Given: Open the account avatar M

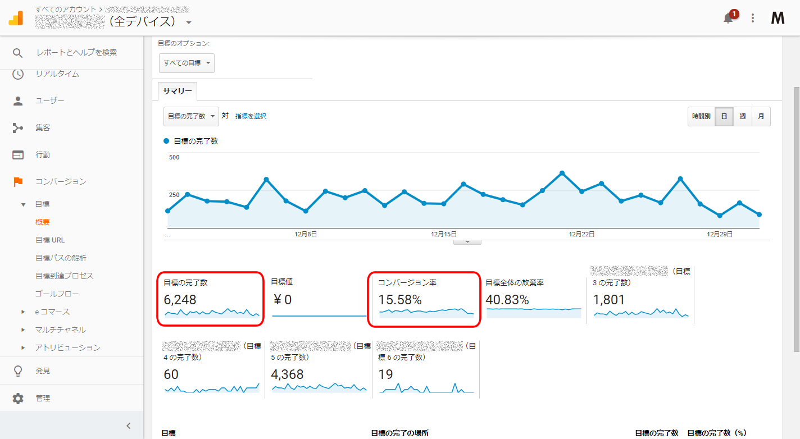Looking at the screenshot, I should 778,19.
